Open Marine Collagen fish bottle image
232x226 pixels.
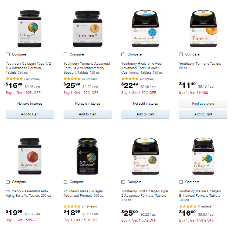[203, 156]
